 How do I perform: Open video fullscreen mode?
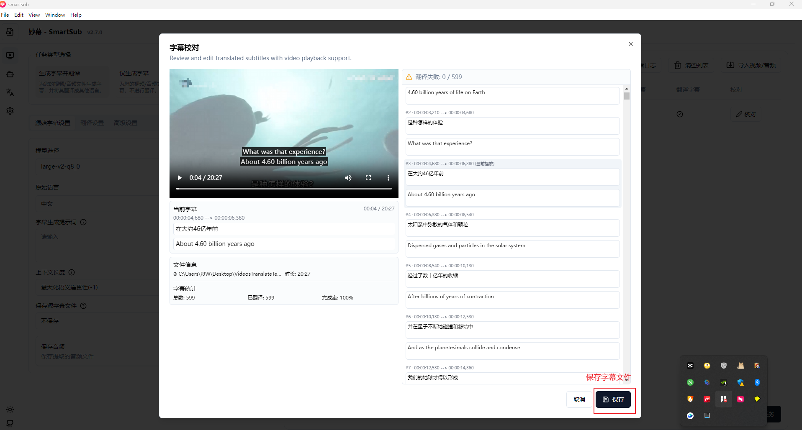(368, 178)
